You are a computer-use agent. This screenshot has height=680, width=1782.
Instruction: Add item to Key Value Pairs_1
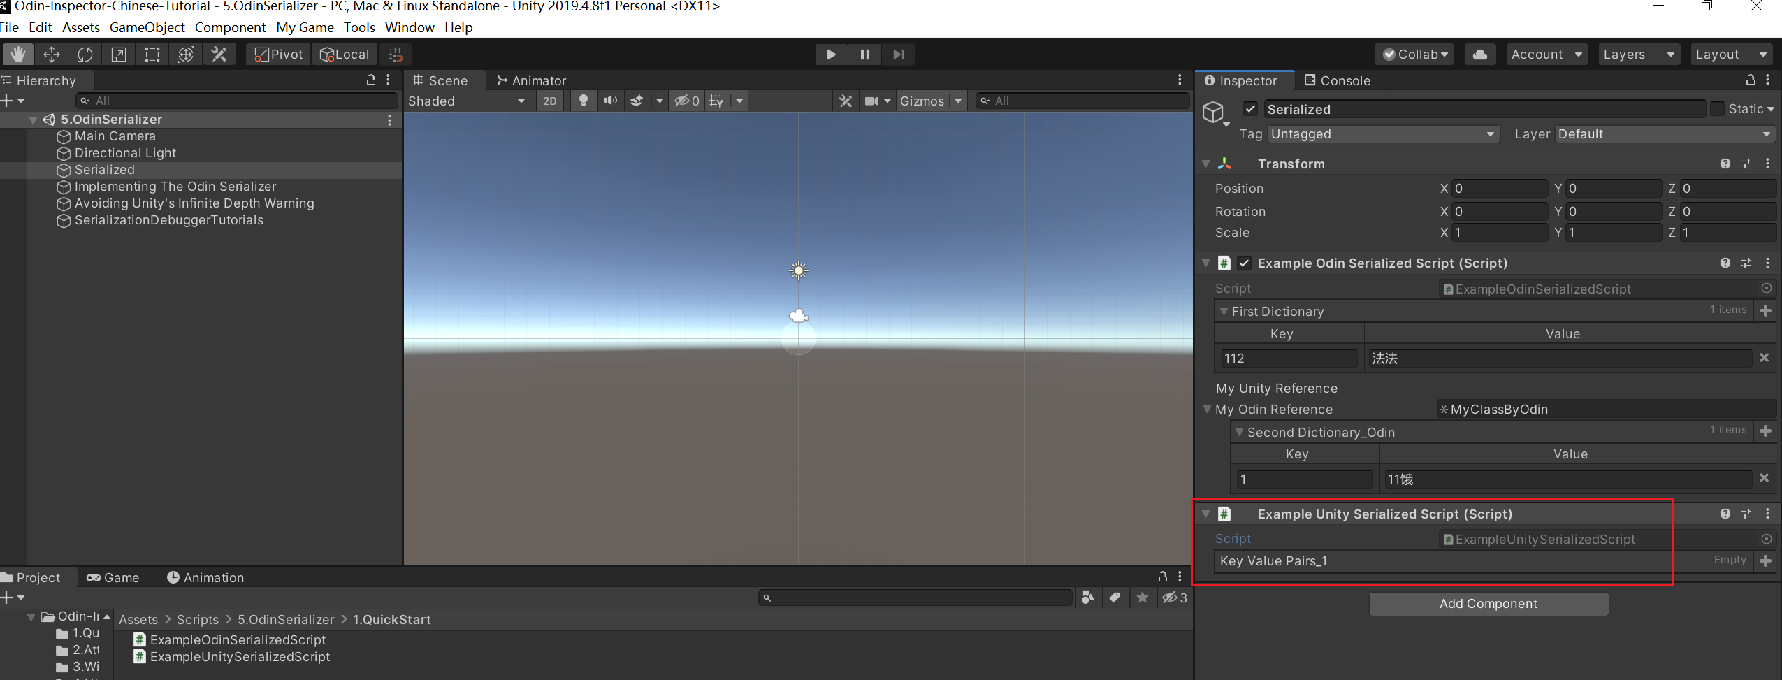click(x=1766, y=560)
